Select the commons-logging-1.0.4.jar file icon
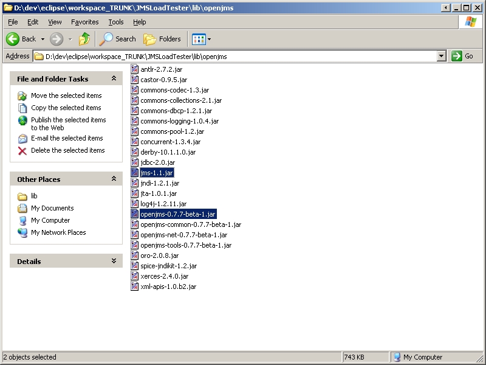The height and width of the screenshot is (365, 486). click(x=134, y=120)
